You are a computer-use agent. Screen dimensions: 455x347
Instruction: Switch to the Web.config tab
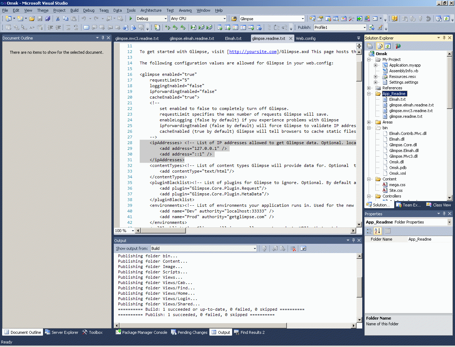tap(306, 38)
